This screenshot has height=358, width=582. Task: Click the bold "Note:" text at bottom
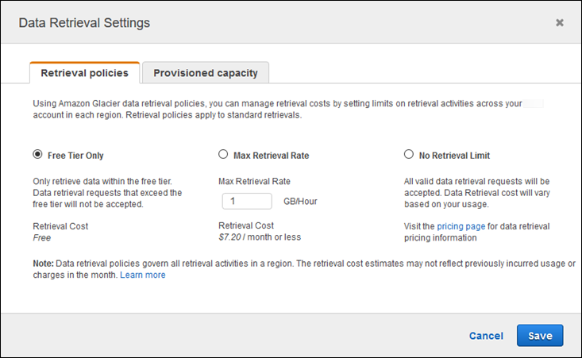[45, 264]
